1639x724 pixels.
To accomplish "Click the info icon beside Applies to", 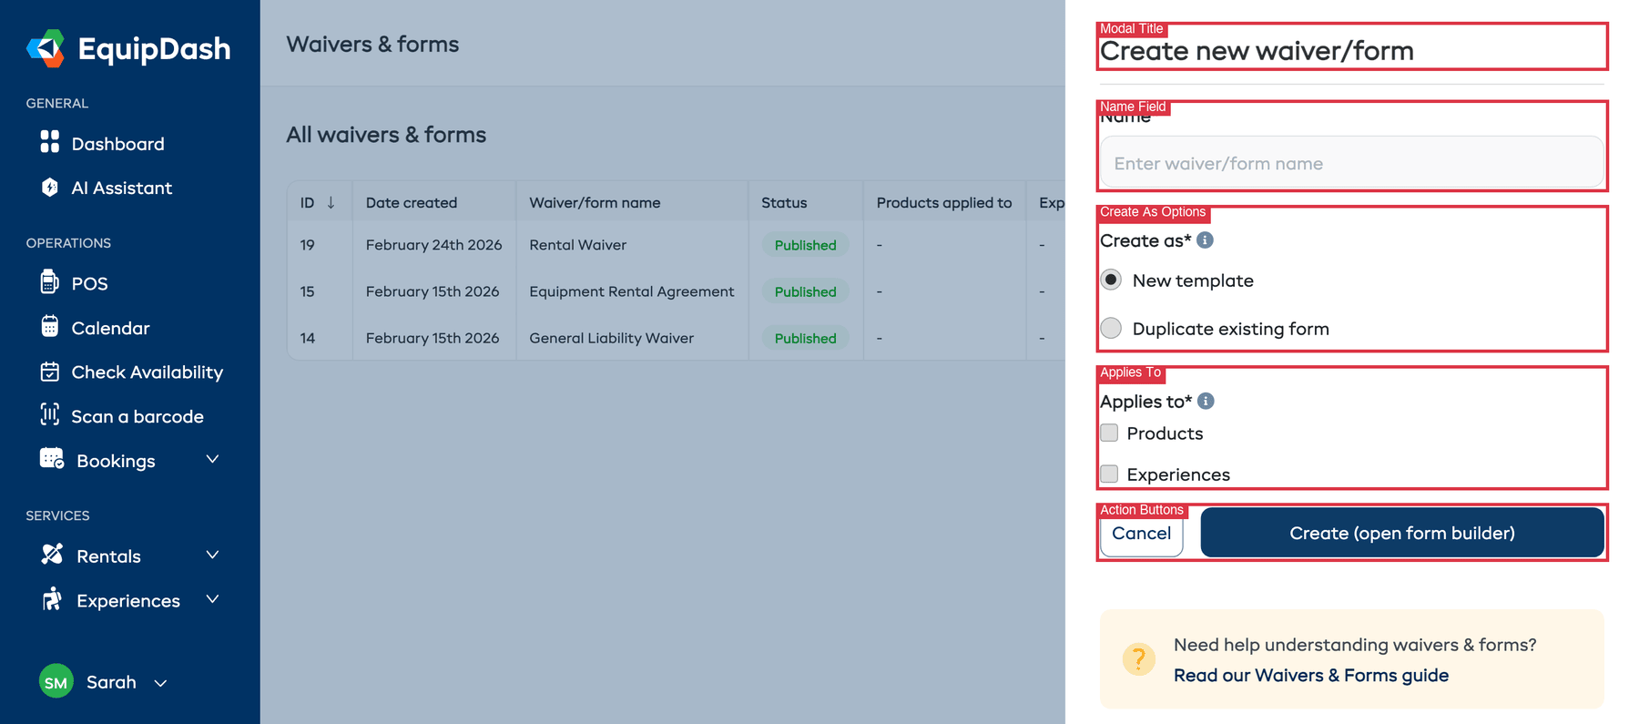I will [1206, 401].
